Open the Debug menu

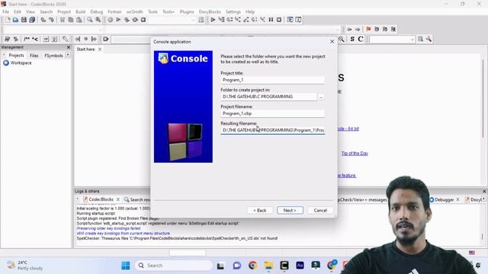point(97,11)
